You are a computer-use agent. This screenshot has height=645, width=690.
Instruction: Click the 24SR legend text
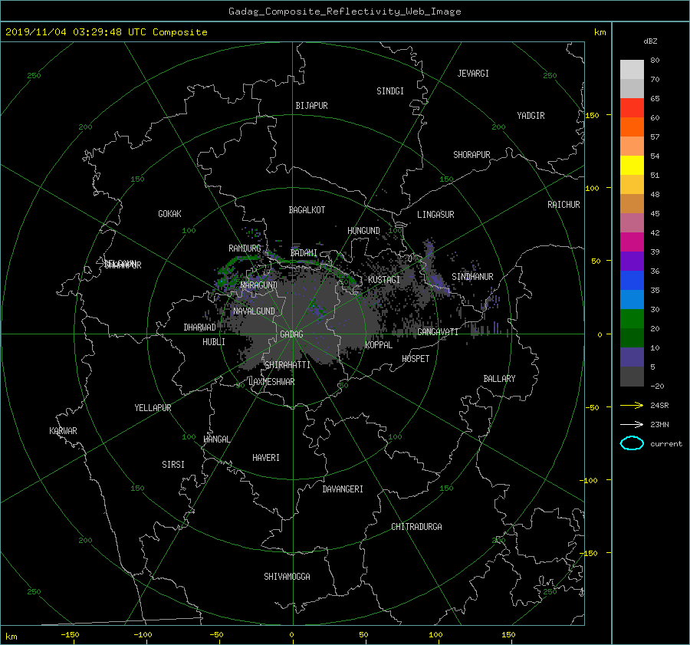659,405
